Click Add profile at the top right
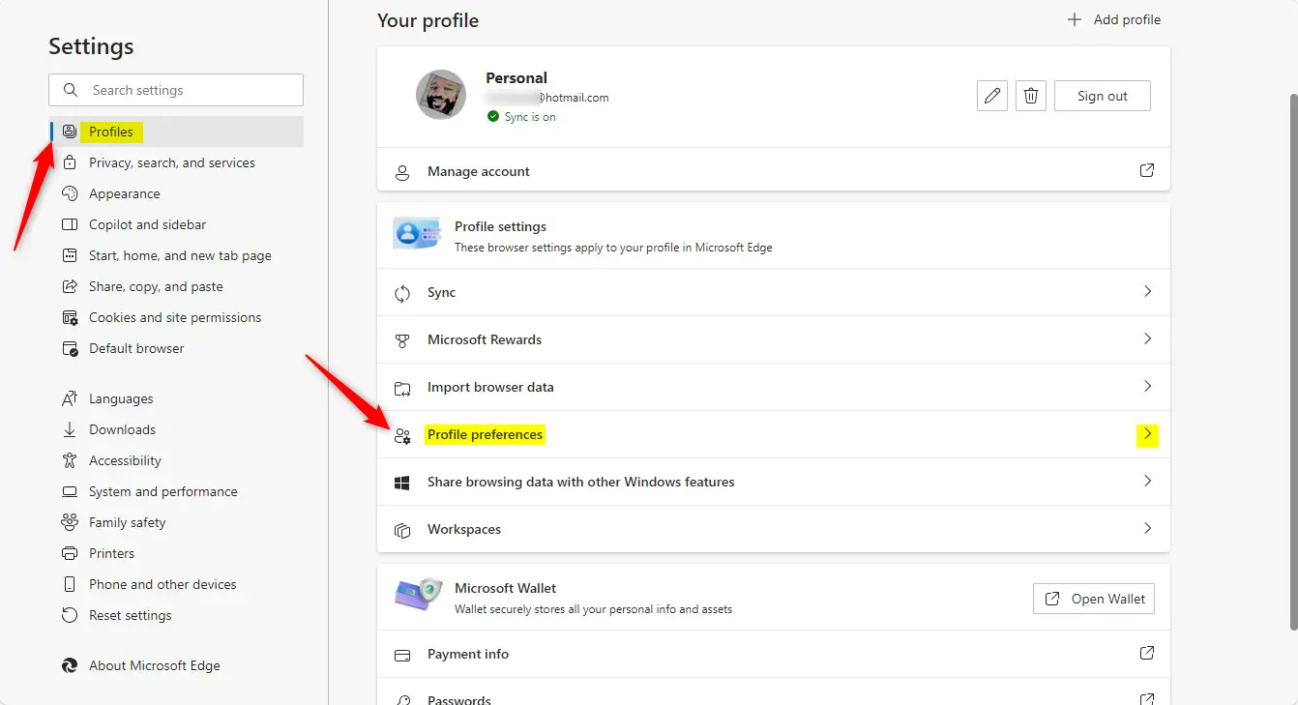Image resolution: width=1298 pixels, height=705 pixels. [1113, 19]
